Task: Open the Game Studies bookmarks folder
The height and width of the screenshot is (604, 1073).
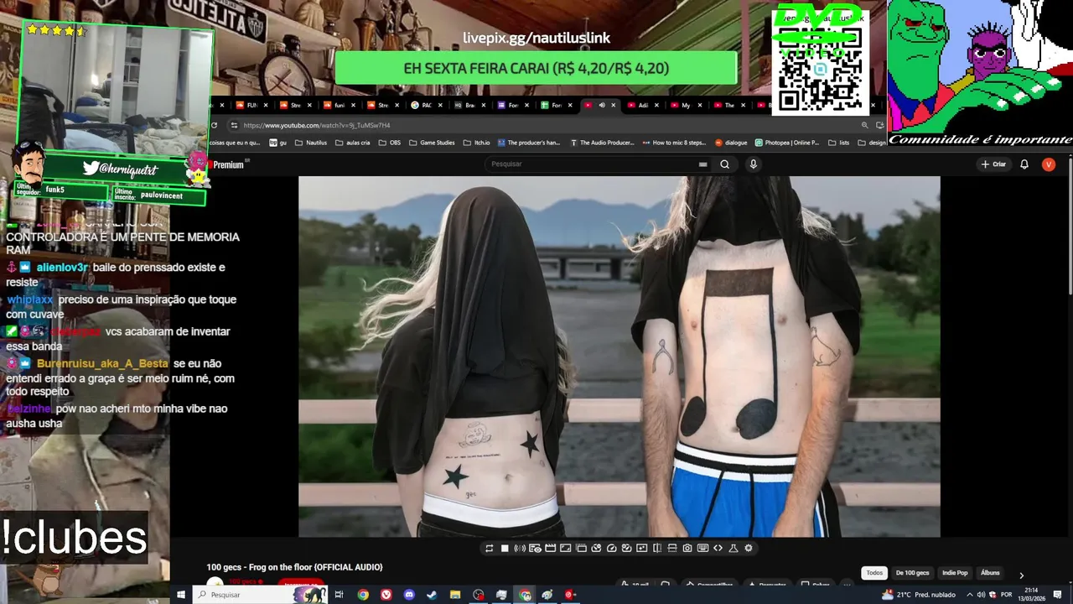Action: [433, 143]
